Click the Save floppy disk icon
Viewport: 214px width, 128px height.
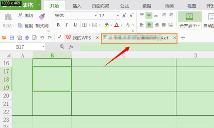point(12,38)
